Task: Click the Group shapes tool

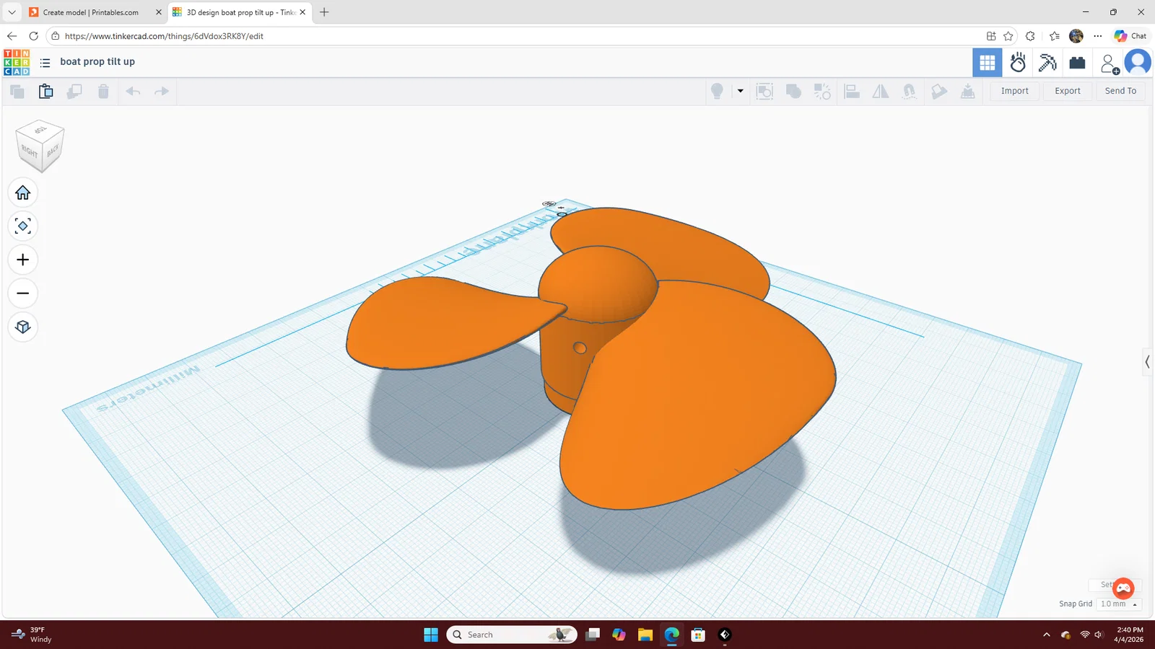Action: [x=793, y=91]
